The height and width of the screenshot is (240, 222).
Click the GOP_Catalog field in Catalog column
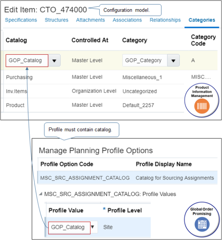click(x=27, y=61)
